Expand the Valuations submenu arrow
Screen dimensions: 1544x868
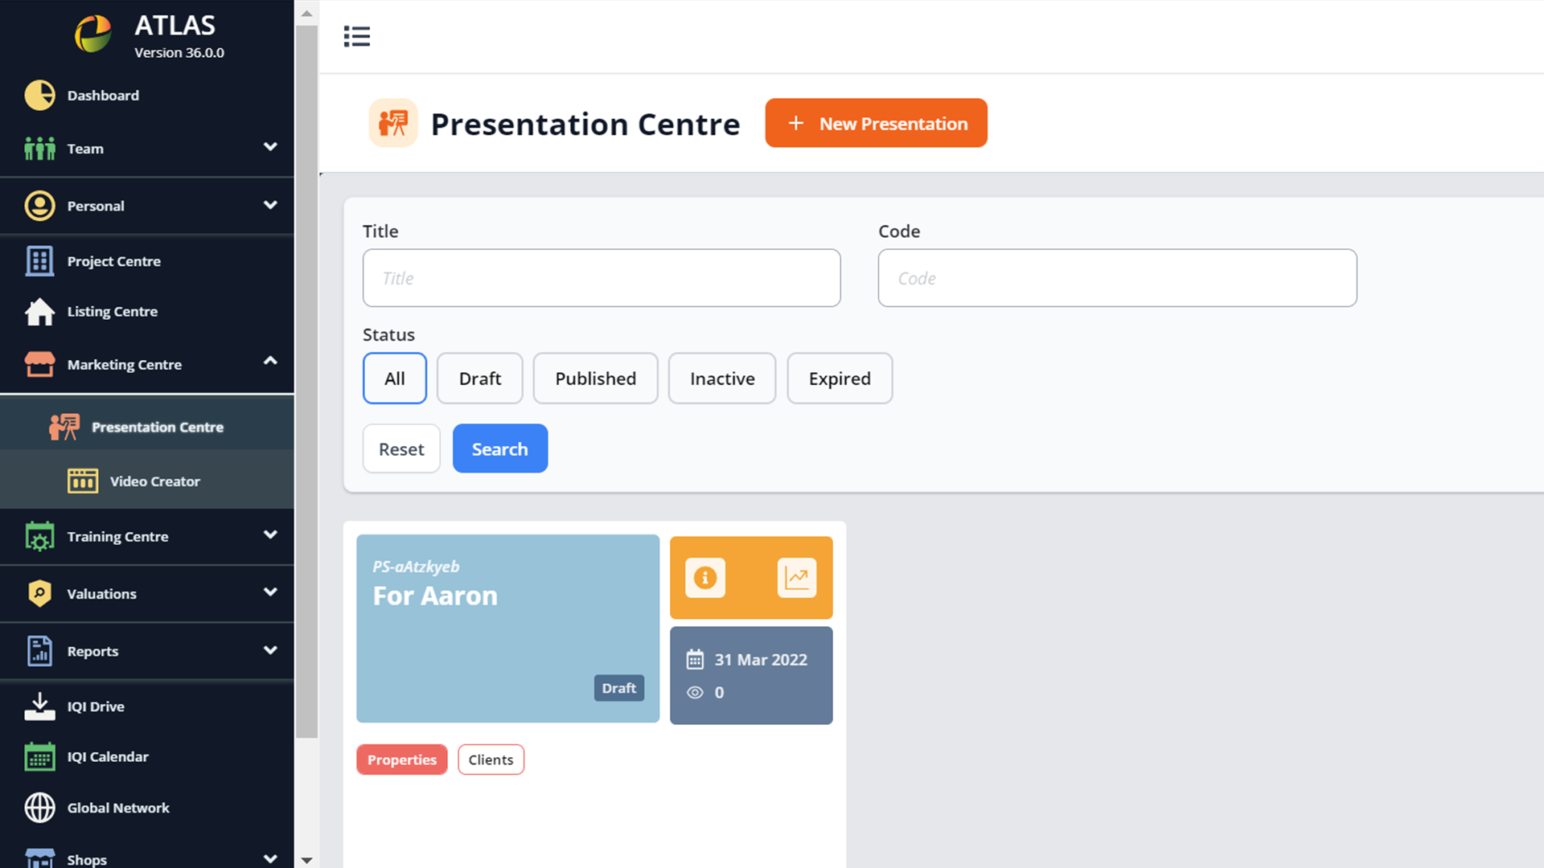(x=270, y=592)
